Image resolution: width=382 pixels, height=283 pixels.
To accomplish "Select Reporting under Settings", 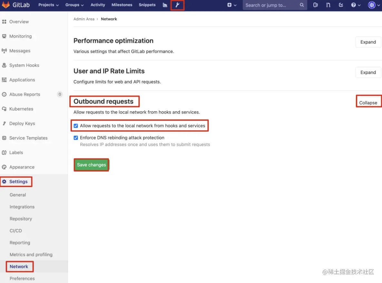I will [20, 243].
